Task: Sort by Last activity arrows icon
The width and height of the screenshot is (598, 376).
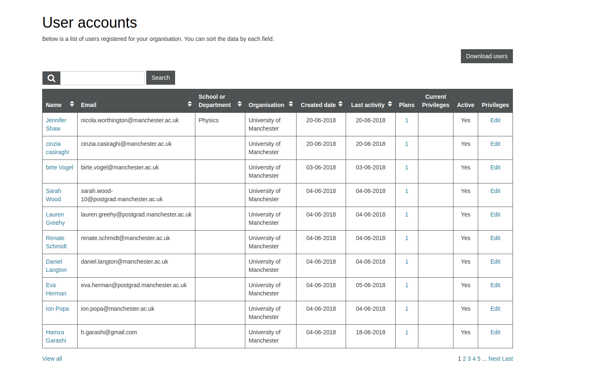Action: coord(390,104)
